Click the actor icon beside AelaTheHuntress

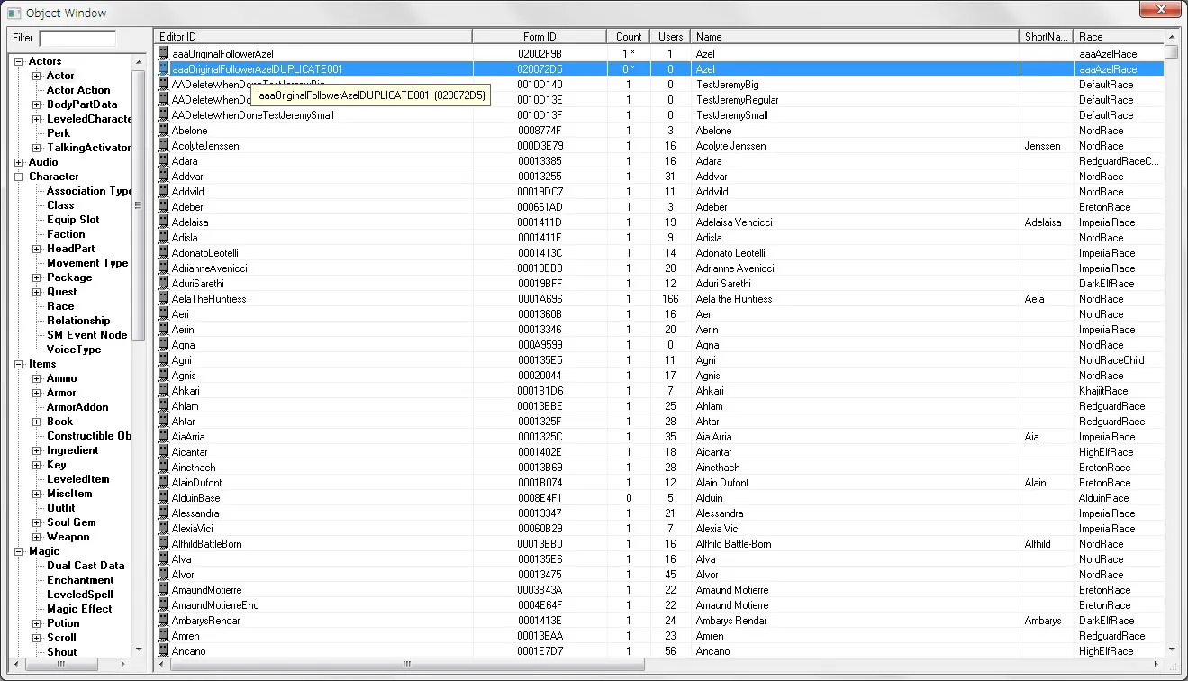pos(164,299)
